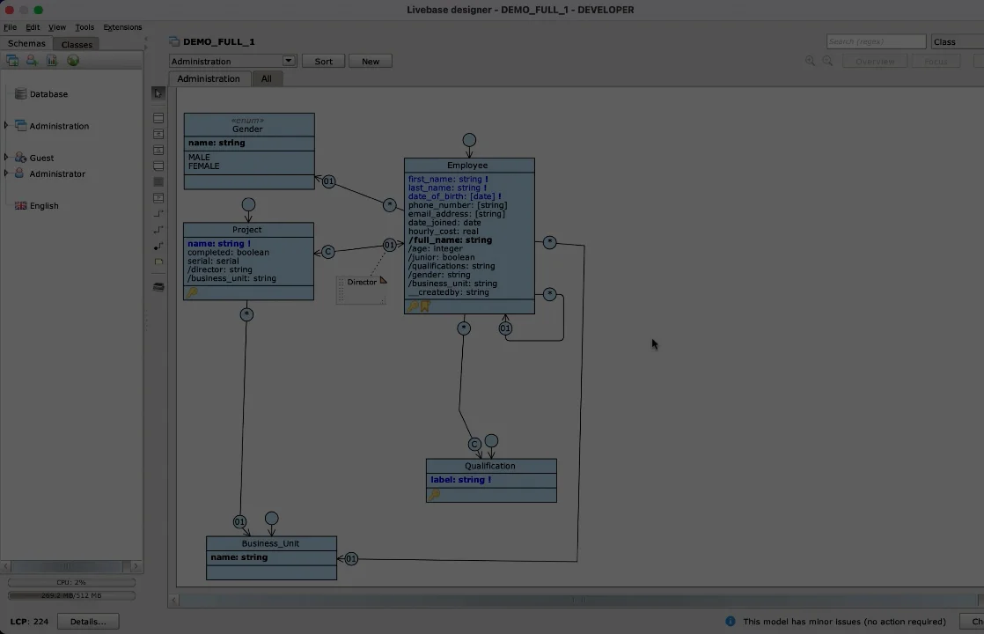
Task: Select the dark filled square palette tool
Action: click(x=158, y=182)
